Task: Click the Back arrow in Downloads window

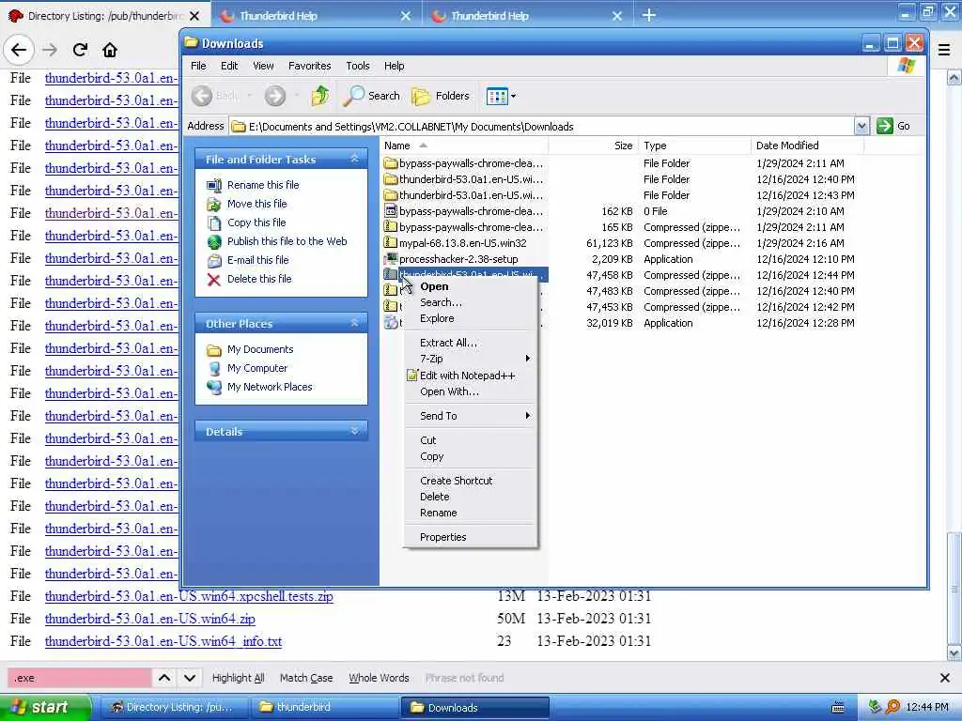Action: 203,96
